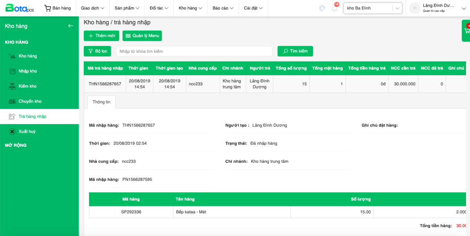The image size is (470, 236).
Task: Open the Báo cáo menu
Action: [223, 8]
